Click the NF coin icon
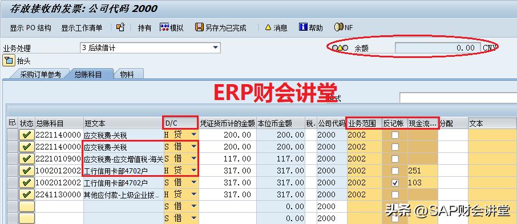 pos(339,27)
